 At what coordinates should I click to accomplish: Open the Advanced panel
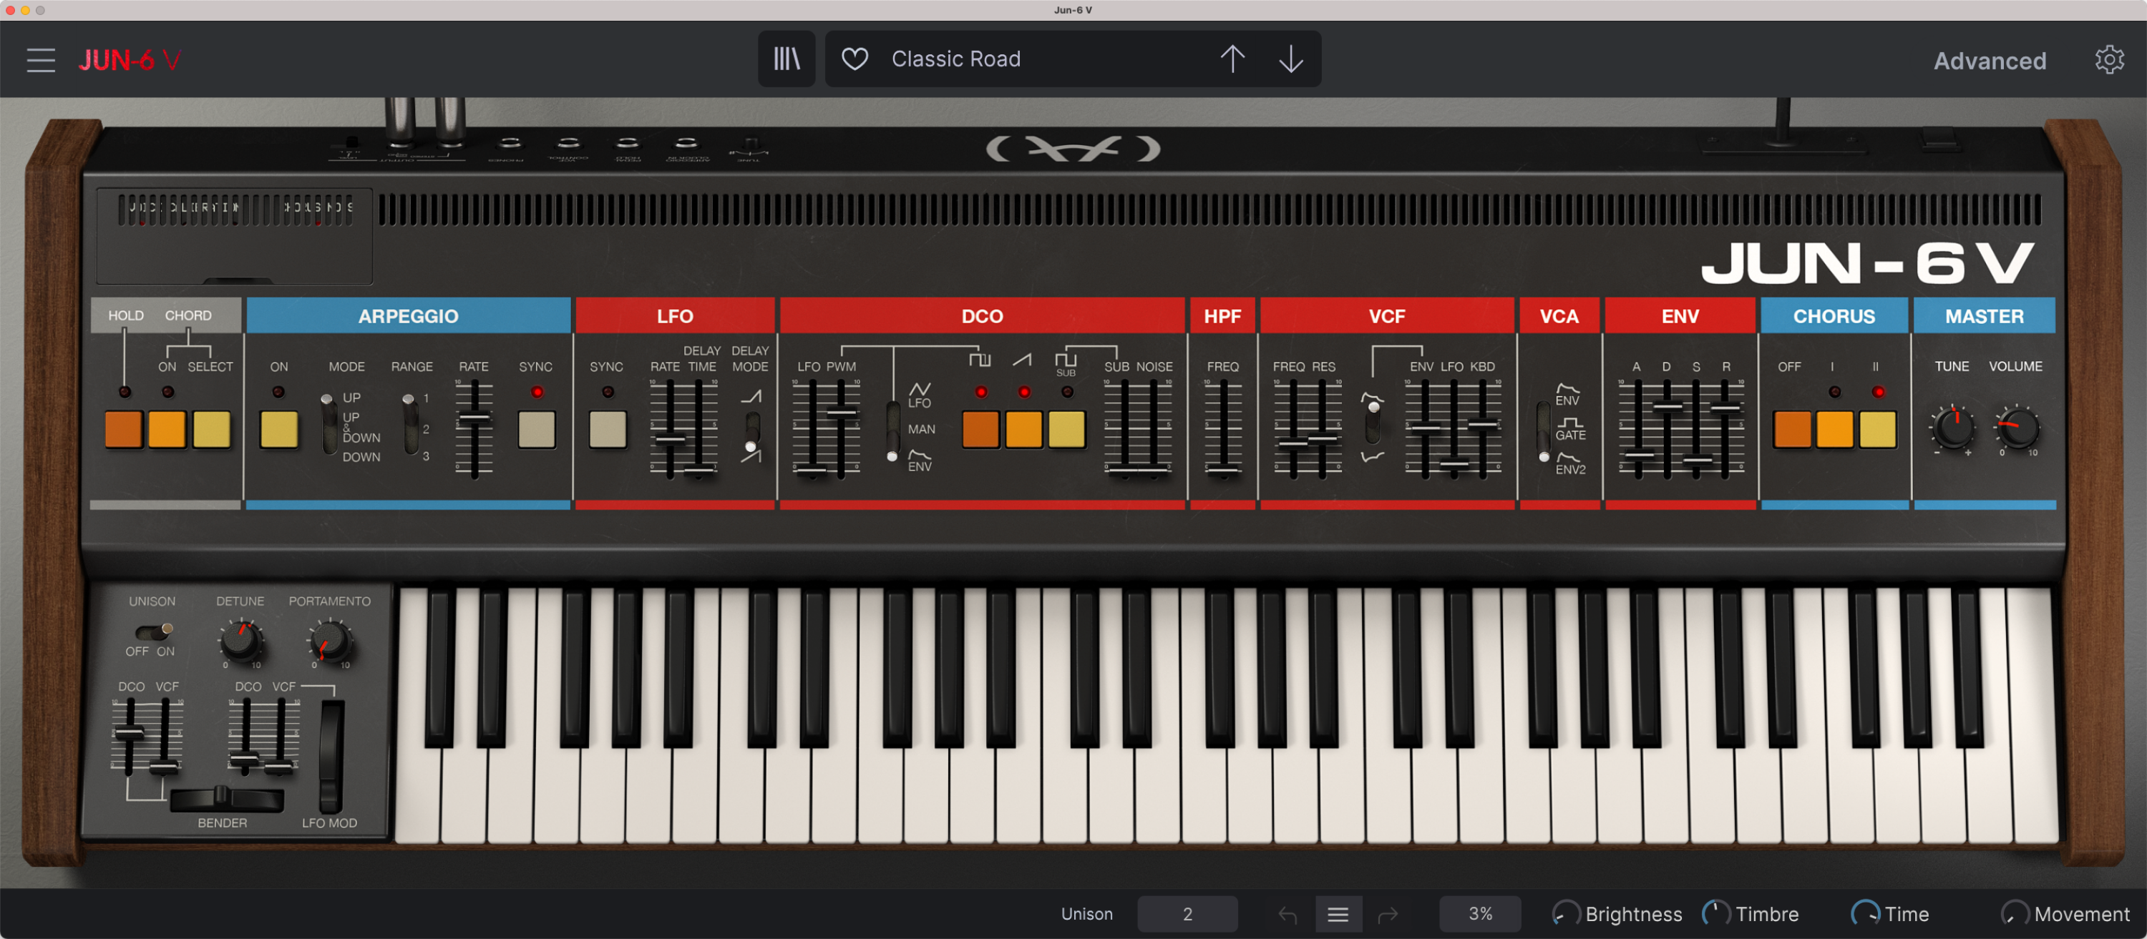[x=1990, y=59]
